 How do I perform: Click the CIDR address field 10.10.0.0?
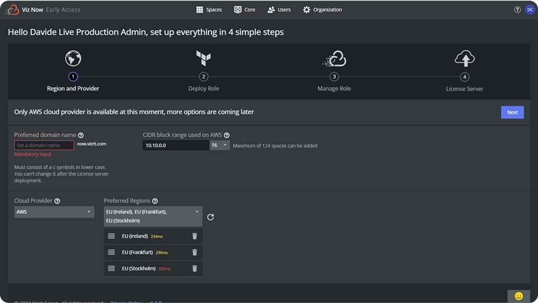pyautogui.click(x=176, y=145)
